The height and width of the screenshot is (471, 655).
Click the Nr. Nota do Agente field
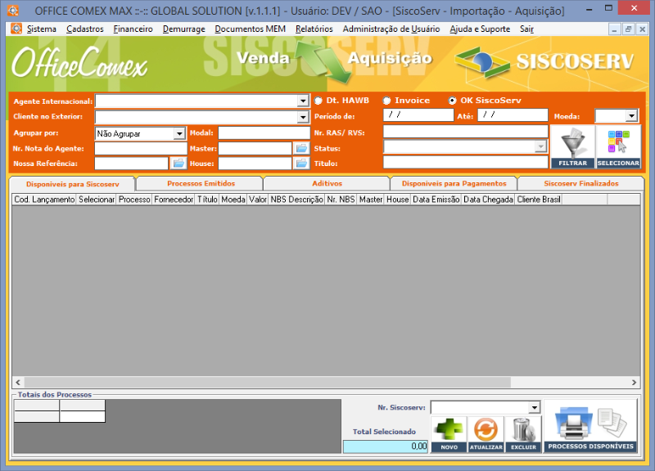click(141, 149)
